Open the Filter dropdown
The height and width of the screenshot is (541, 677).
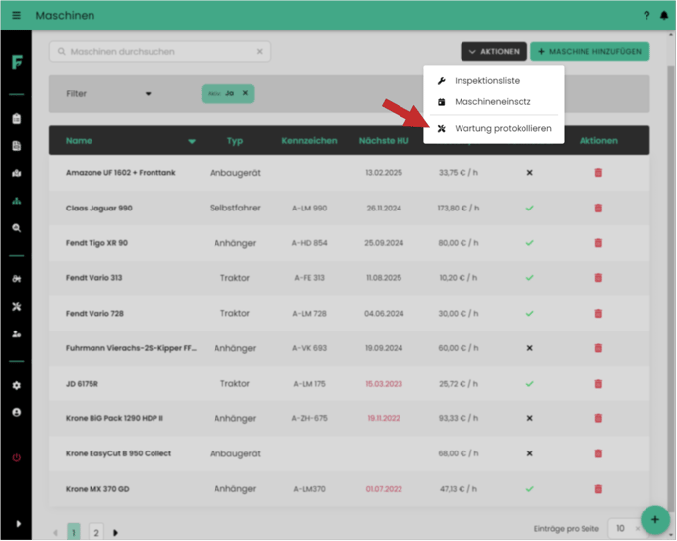click(108, 94)
